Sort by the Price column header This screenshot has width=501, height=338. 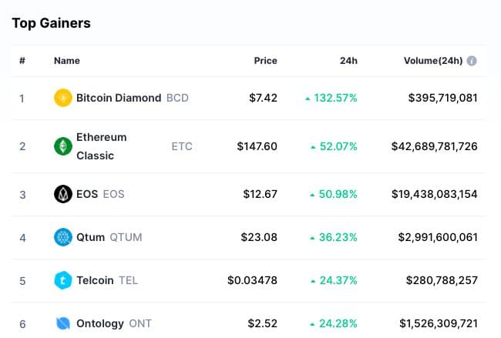click(x=265, y=61)
